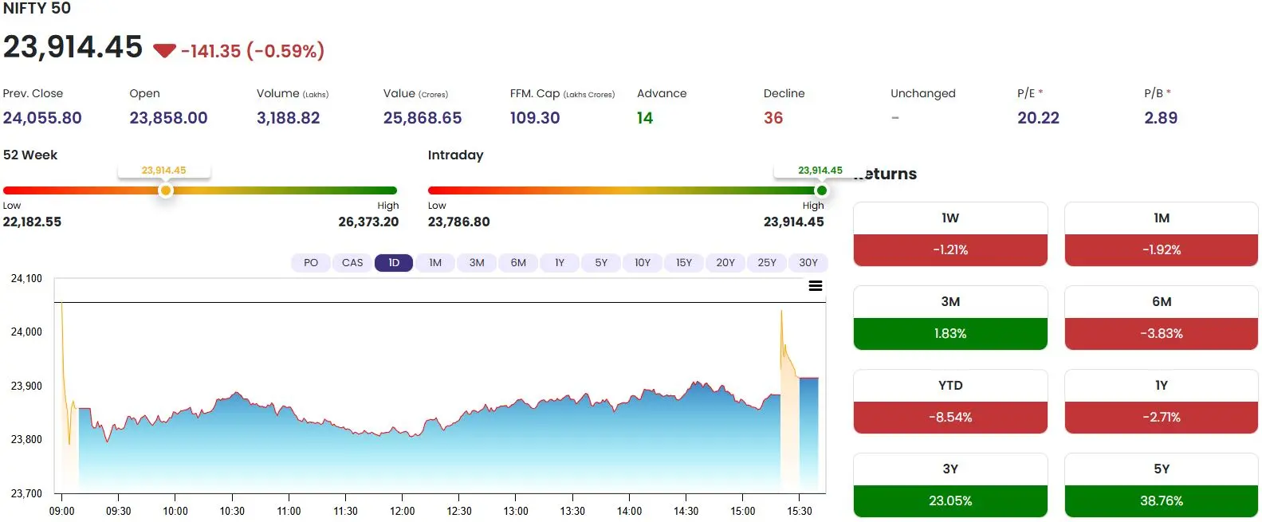Click the FFM. Cap value 109.30
The image size is (1262, 522).
click(535, 118)
